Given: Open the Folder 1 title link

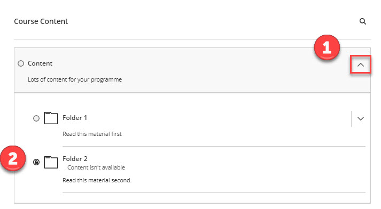Looking at the screenshot, I should (x=75, y=118).
